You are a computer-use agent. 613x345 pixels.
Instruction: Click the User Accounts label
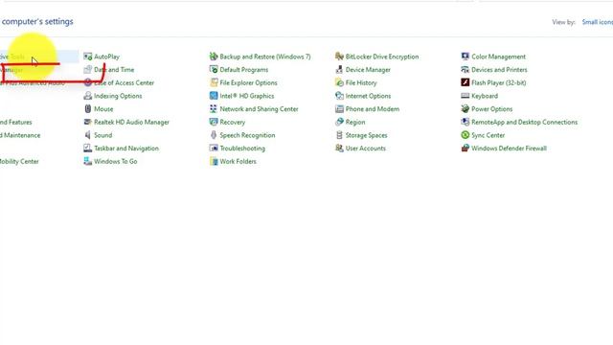point(366,149)
